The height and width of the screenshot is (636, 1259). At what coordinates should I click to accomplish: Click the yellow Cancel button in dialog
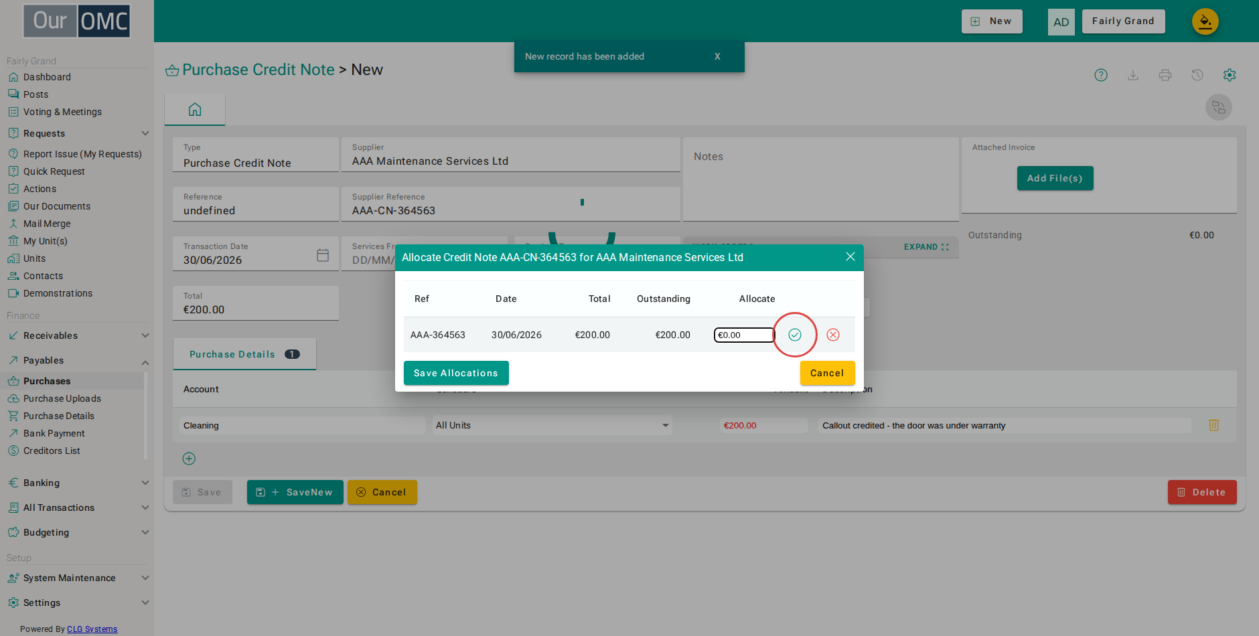coord(827,373)
